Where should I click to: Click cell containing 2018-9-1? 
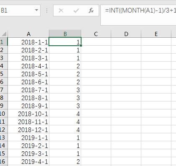28,106
